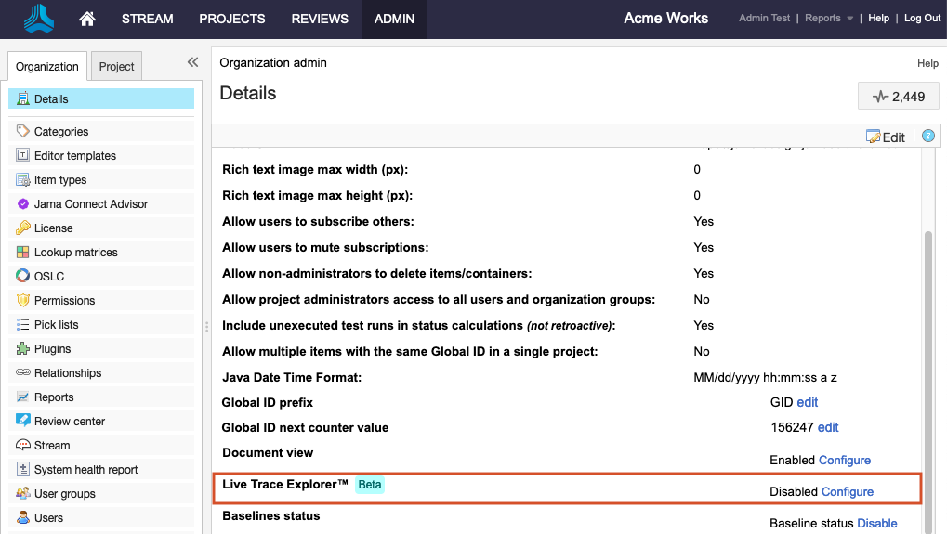This screenshot has width=947, height=534.
Task: Click the Jama logo icon
Action: (x=39, y=18)
